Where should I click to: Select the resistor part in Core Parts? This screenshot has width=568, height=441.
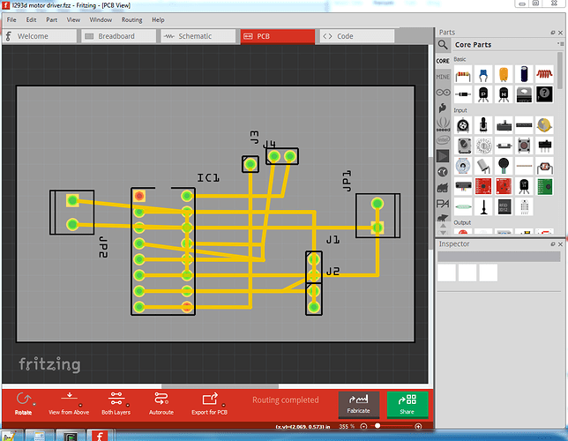tap(463, 75)
